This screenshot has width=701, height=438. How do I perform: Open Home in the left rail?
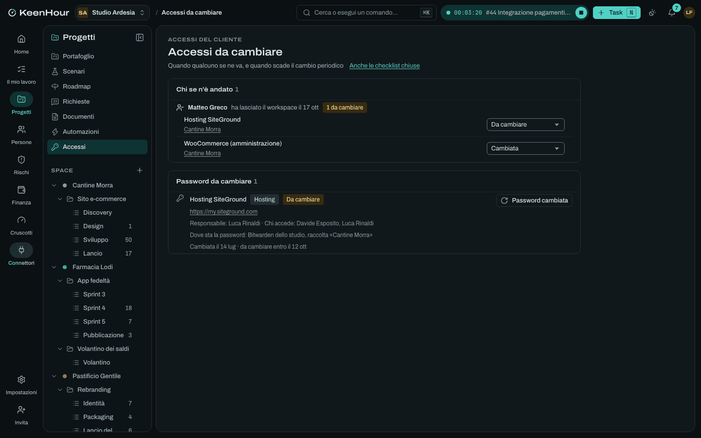point(21,44)
